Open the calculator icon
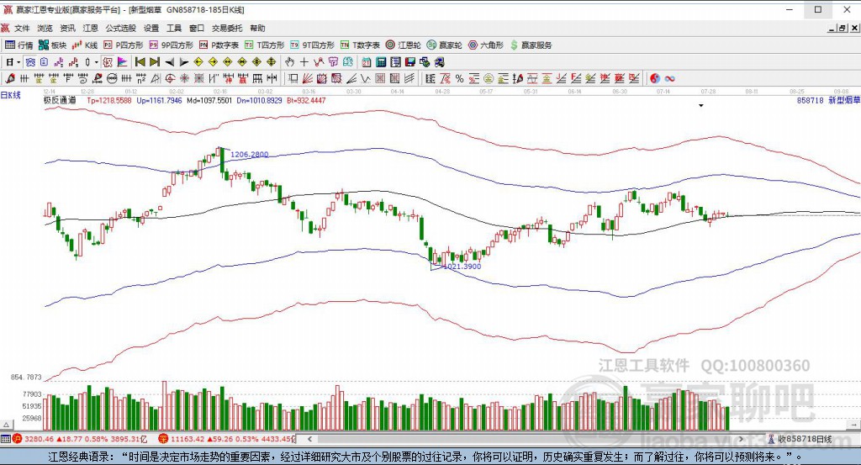 click(x=381, y=62)
